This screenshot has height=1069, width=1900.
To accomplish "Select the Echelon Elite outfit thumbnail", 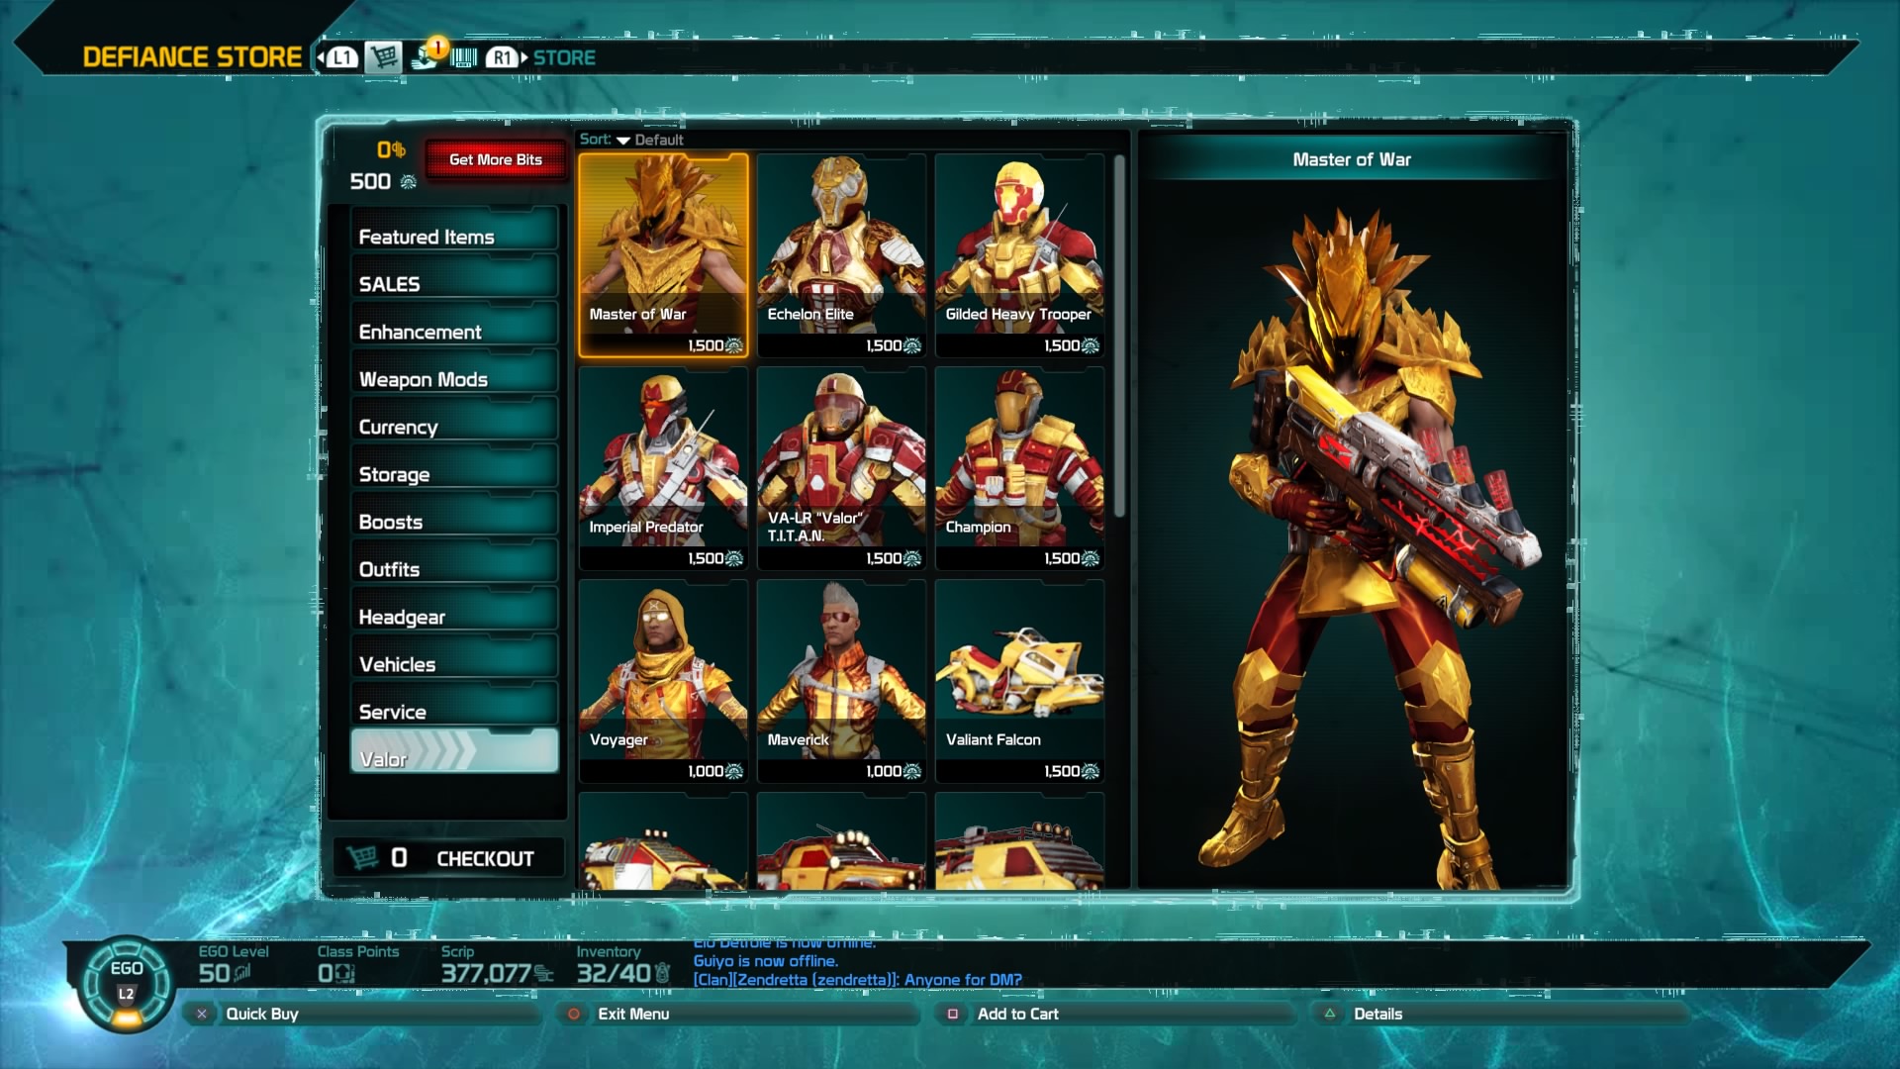I will [x=841, y=253].
